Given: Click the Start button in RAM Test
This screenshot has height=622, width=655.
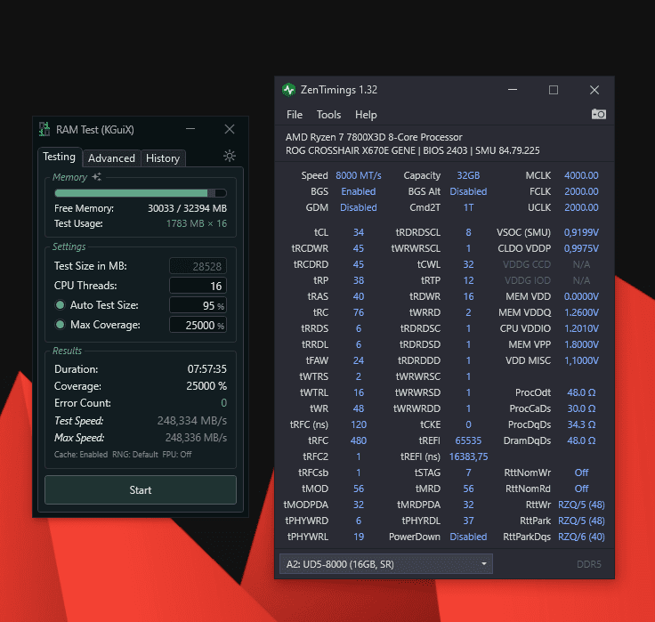Looking at the screenshot, I should click(x=141, y=490).
